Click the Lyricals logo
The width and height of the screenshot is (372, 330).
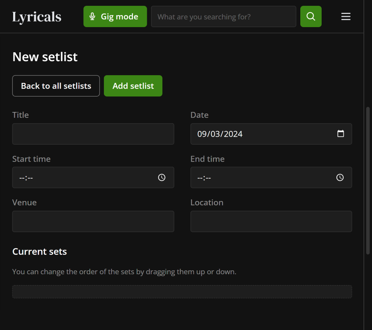37,17
